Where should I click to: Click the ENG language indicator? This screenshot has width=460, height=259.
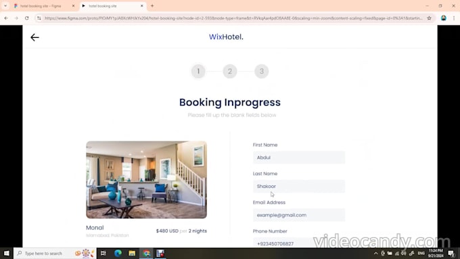[x=421, y=254]
